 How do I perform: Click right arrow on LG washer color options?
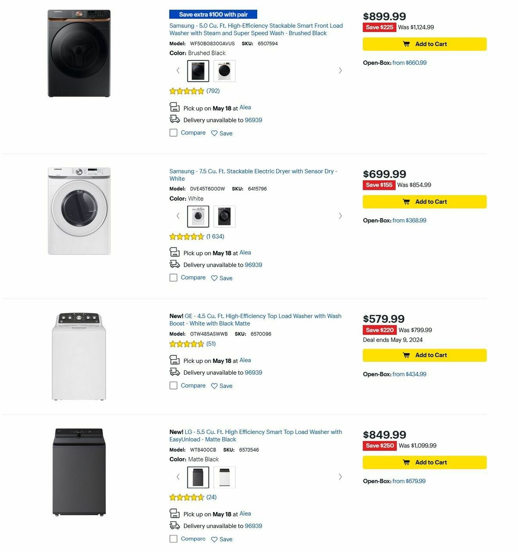(341, 477)
